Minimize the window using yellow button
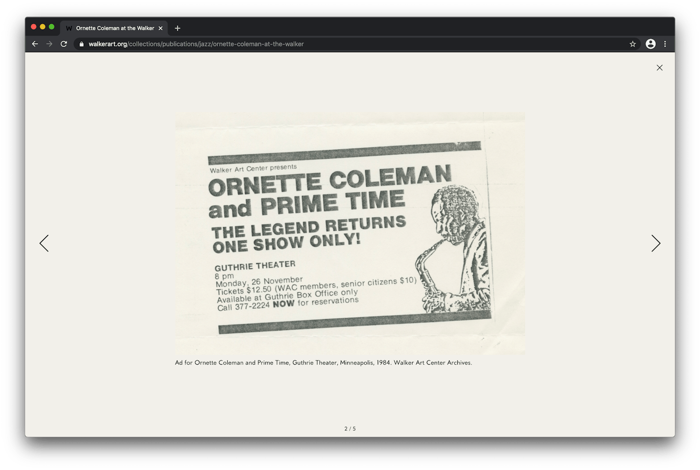This screenshot has width=700, height=470. click(42, 27)
